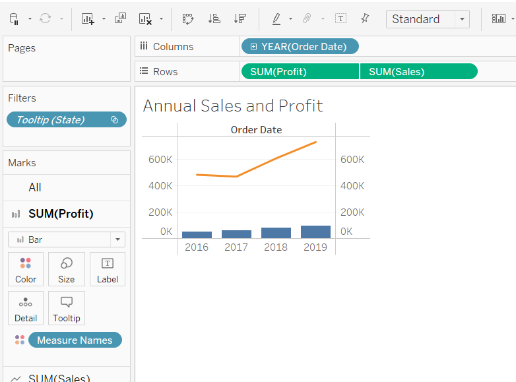
Task: Toggle Show Mark Labels text icon
Action: [x=340, y=18]
